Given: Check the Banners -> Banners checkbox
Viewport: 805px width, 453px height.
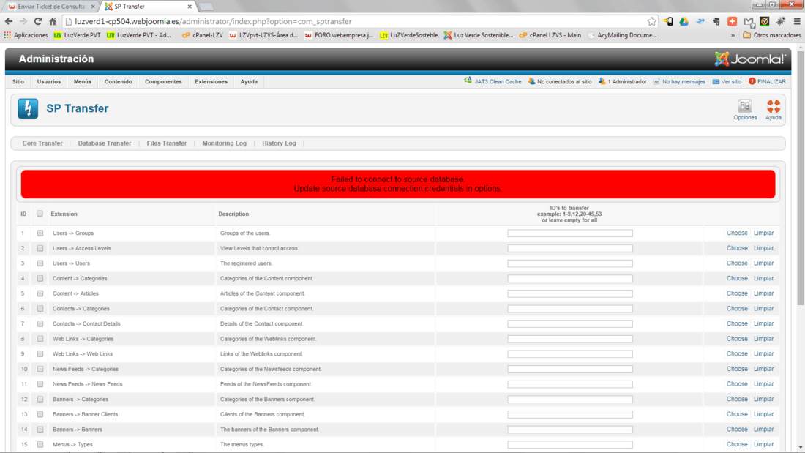Looking at the screenshot, I should 40,430.
